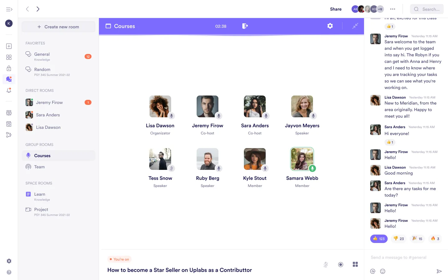
Task: Click the Search field at top right
Action: click(427, 9)
